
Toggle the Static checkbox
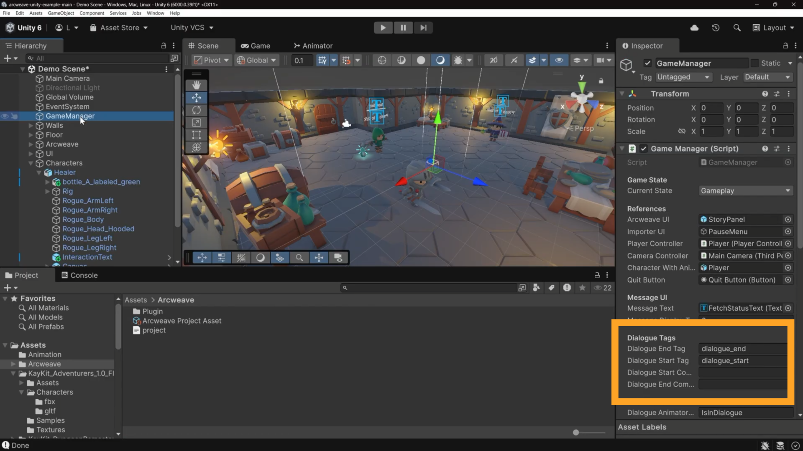754,63
